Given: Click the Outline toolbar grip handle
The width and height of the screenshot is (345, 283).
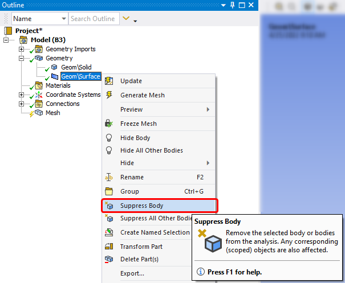Looking at the screenshot, I should (6, 19).
